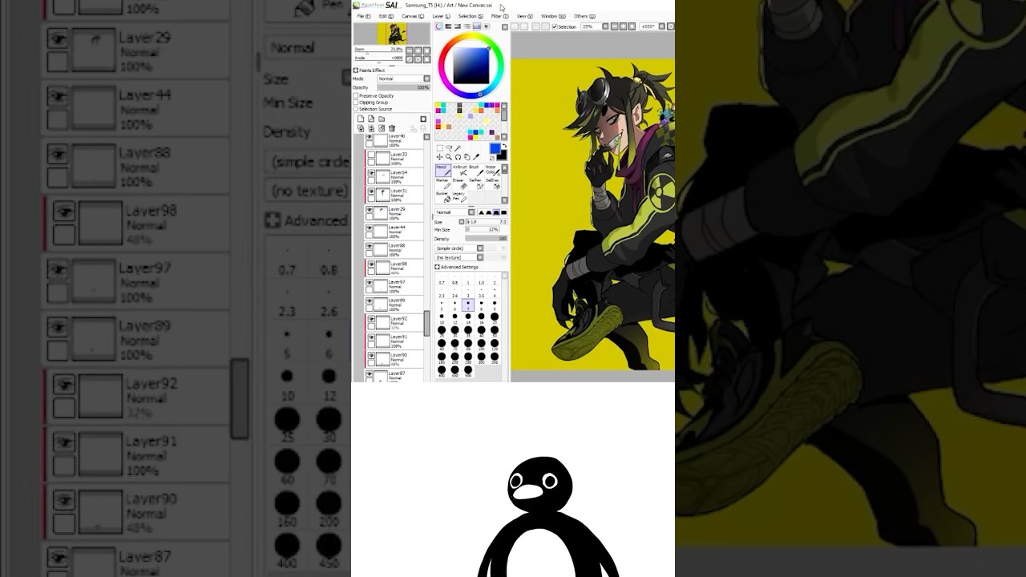
Task: Hide Layer90 using its eye icon
Action: [372, 356]
